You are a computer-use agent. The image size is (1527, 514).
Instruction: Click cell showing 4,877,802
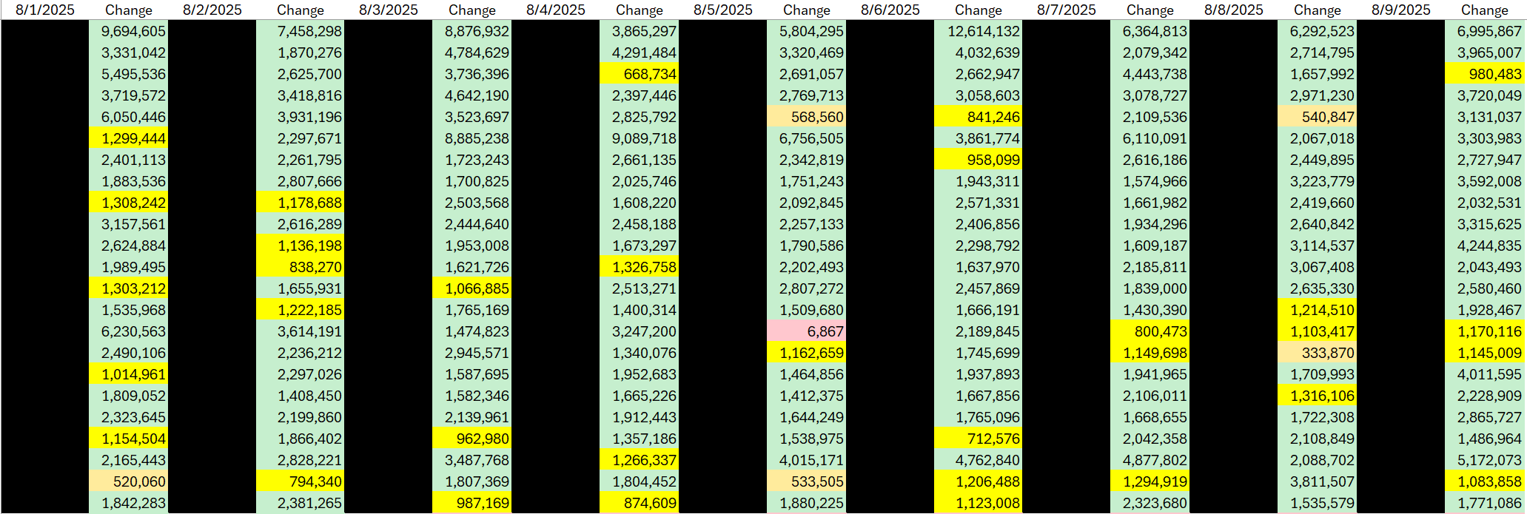(x=1150, y=460)
